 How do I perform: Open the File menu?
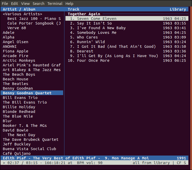[5, 4]
